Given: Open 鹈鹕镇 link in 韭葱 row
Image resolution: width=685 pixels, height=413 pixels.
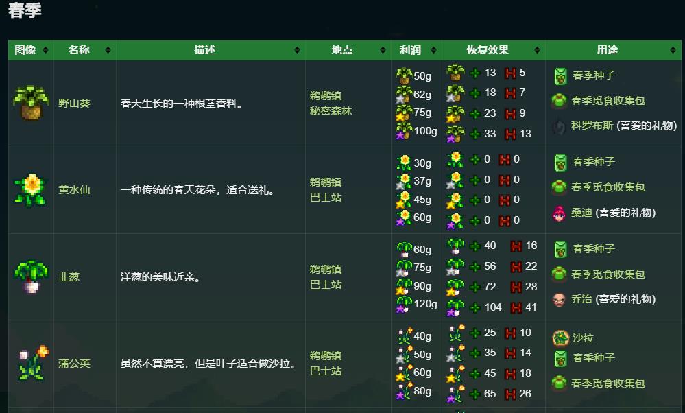Looking at the screenshot, I should [326, 269].
